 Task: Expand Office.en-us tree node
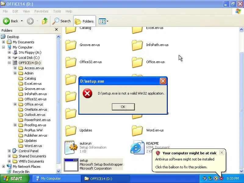coord(15,104)
